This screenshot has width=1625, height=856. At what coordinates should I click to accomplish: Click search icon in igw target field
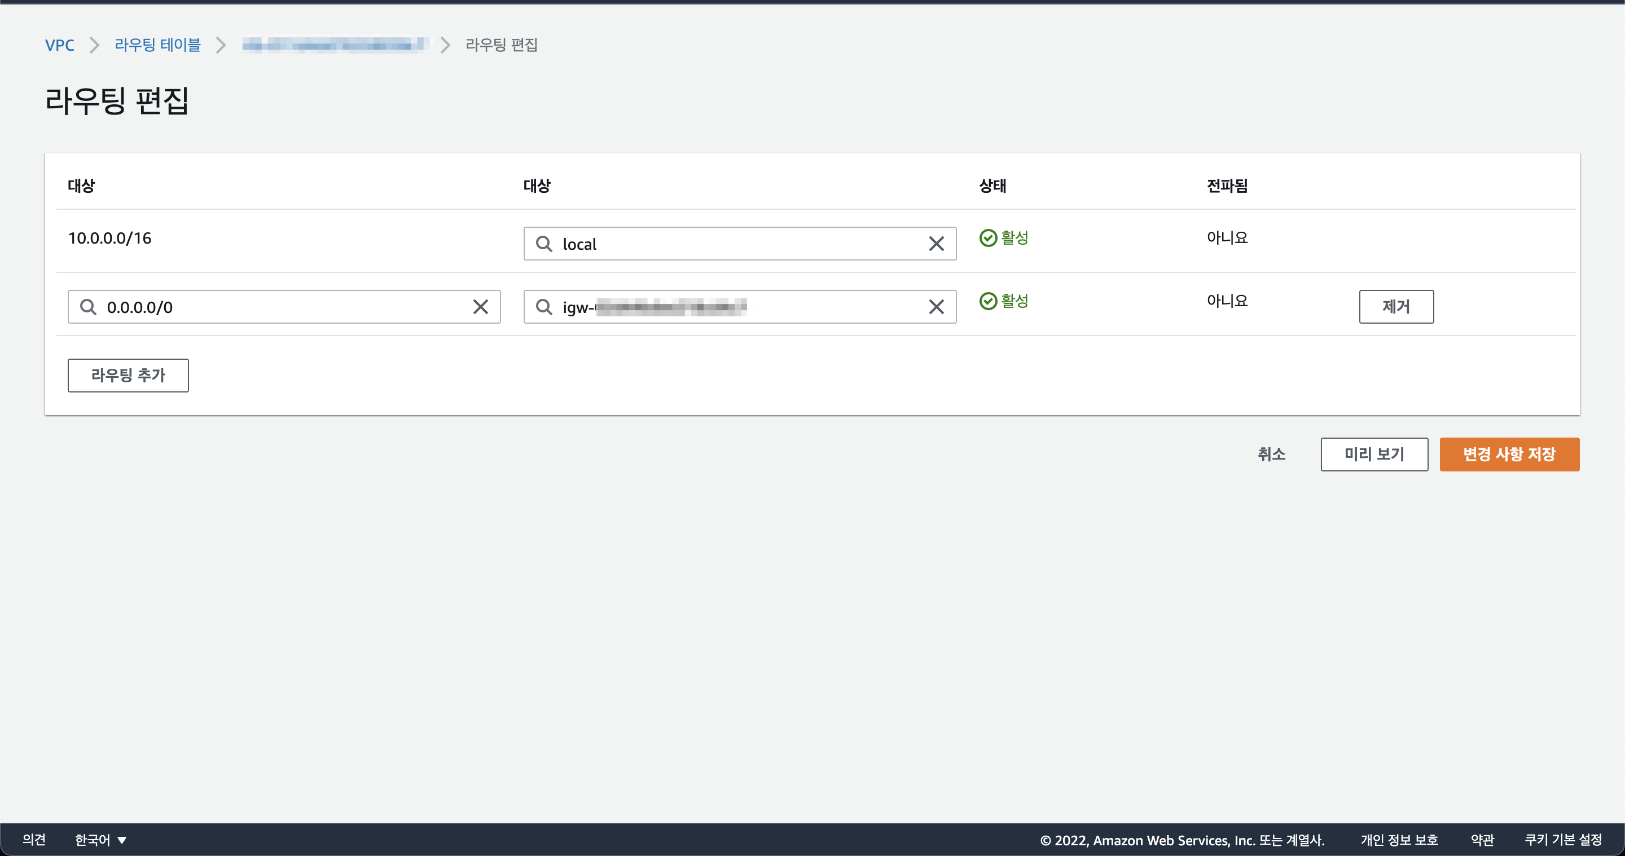tap(544, 307)
